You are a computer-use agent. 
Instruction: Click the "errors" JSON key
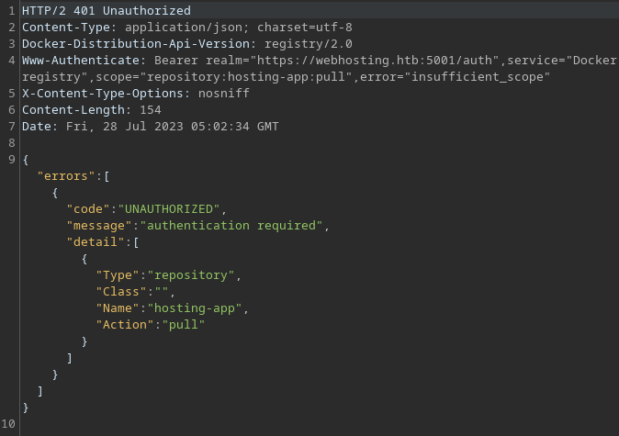tap(66, 175)
